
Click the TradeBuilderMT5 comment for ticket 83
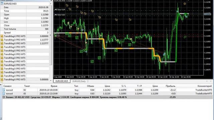click(x=204, y=94)
